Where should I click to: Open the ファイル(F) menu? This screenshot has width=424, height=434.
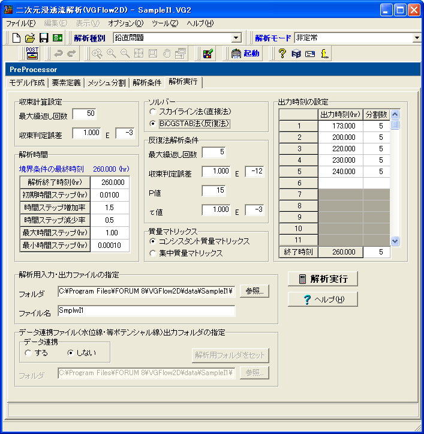(21, 23)
